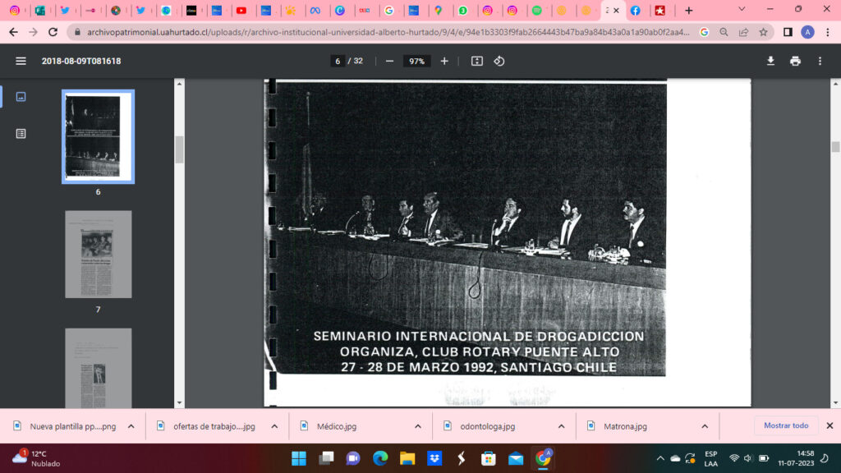This screenshot has height=473, width=841.
Task: Click the site lock icon
Action: [x=77, y=32]
